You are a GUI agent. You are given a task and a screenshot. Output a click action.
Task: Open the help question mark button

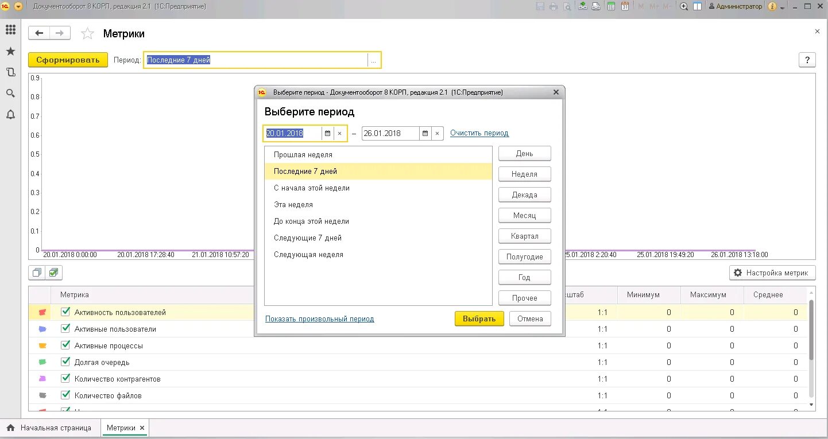(x=807, y=60)
